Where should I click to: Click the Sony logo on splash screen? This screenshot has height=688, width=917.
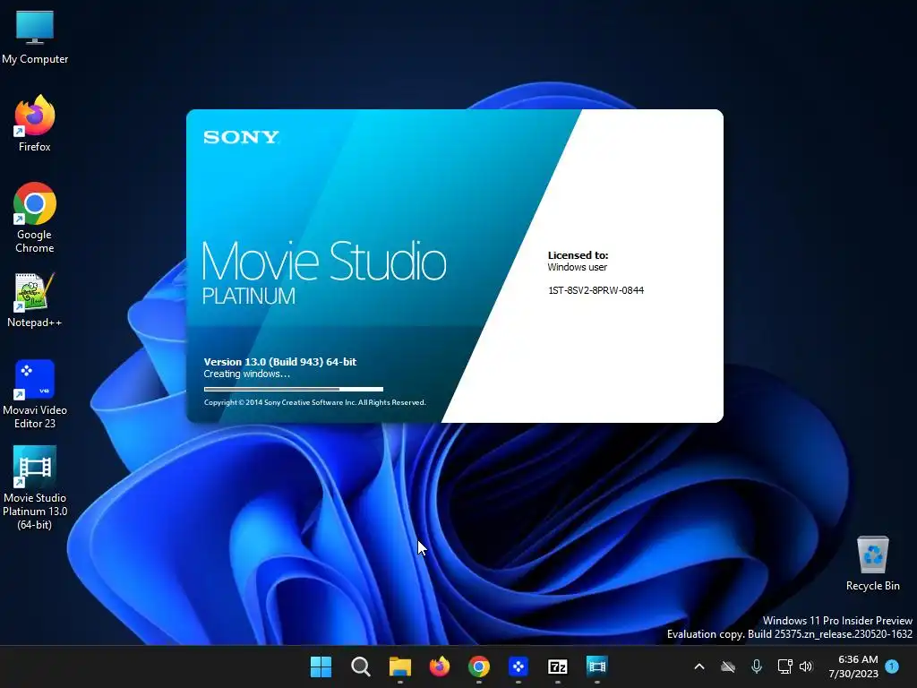[x=241, y=137]
